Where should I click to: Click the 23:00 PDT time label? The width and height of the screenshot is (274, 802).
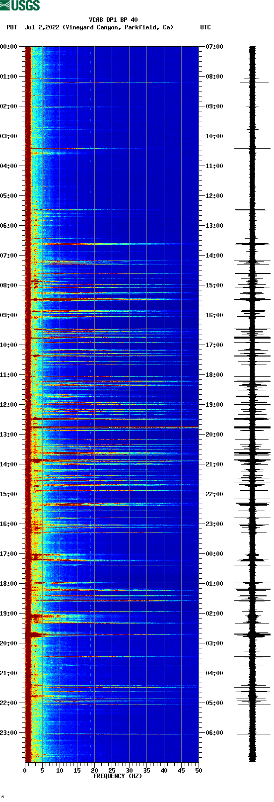pos(9,733)
